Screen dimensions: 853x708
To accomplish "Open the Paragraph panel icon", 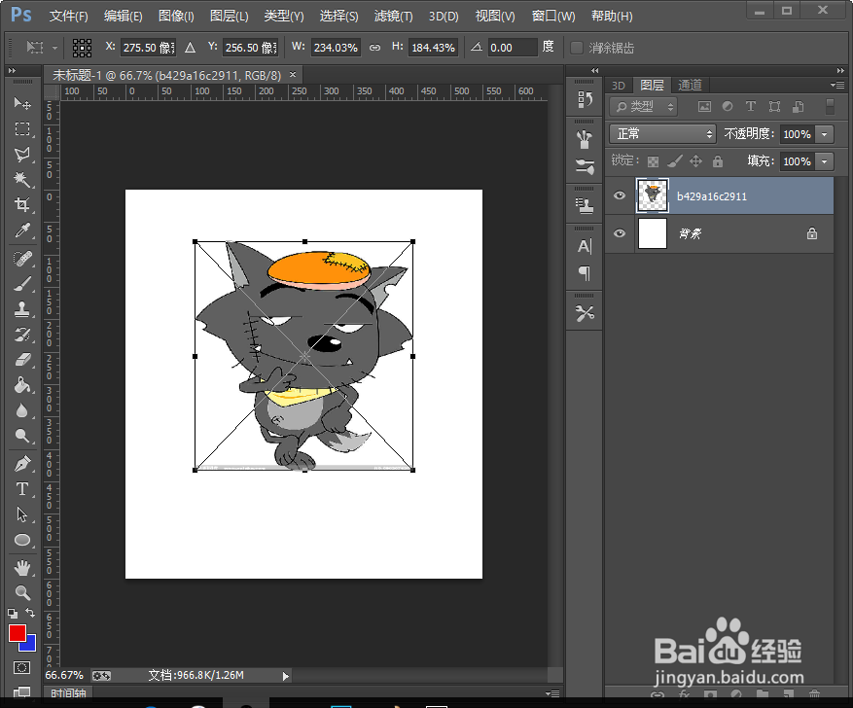I will [585, 273].
